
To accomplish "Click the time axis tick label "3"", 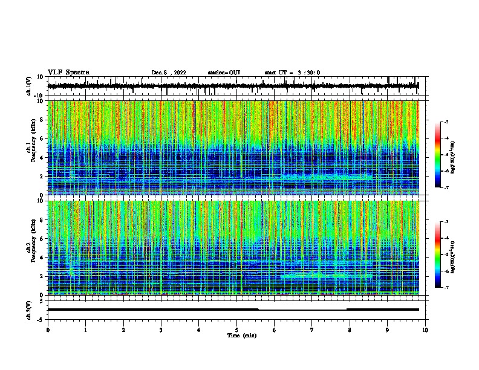I will click(x=161, y=330).
